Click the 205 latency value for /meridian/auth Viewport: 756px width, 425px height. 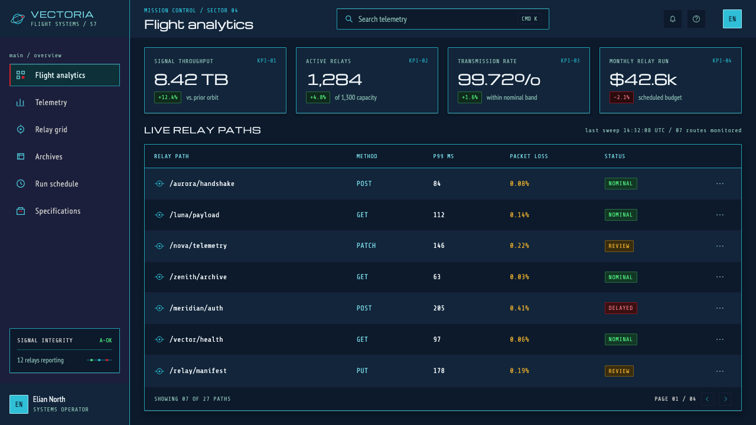(439, 308)
